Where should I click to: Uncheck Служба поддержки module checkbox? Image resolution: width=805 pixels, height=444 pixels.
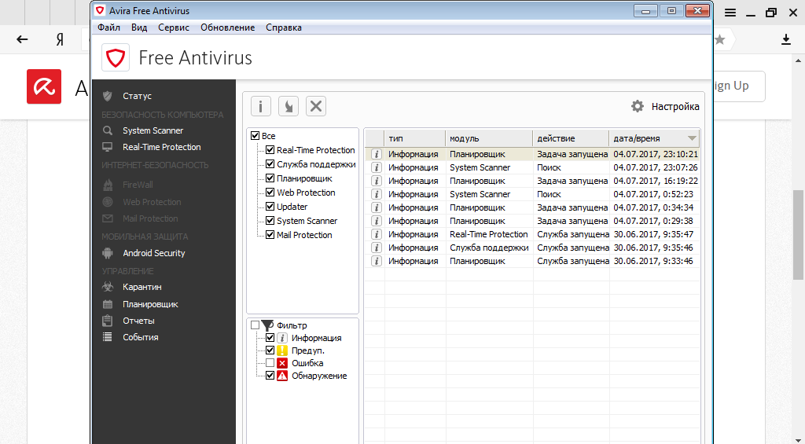tap(270, 164)
